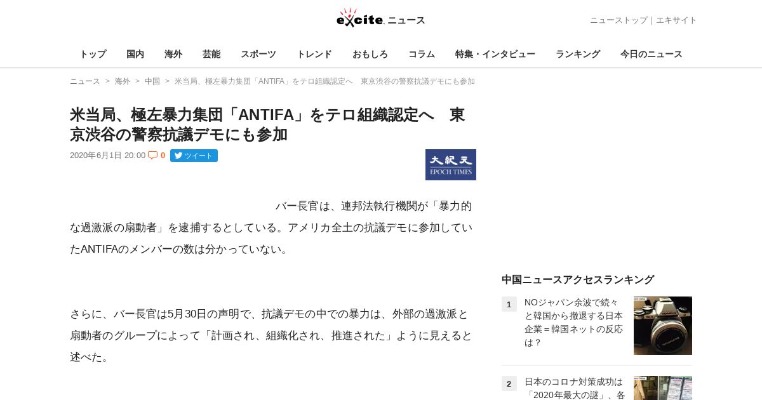Click the 中国ニュースアクセスランキング heading

pyautogui.click(x=578, y=279)
